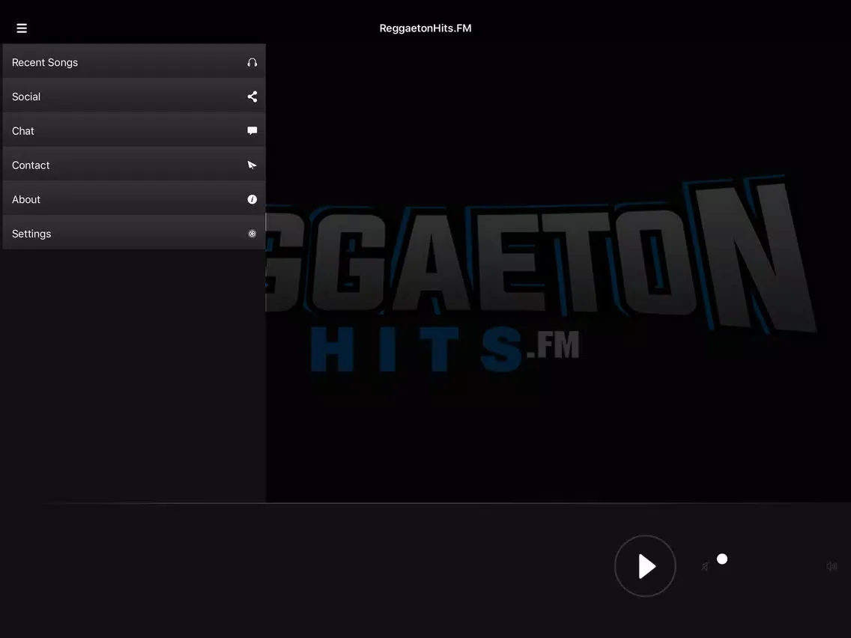Click the gear icon beside Settings
Screen dimensions: 851x638
[x=252, y=234]
